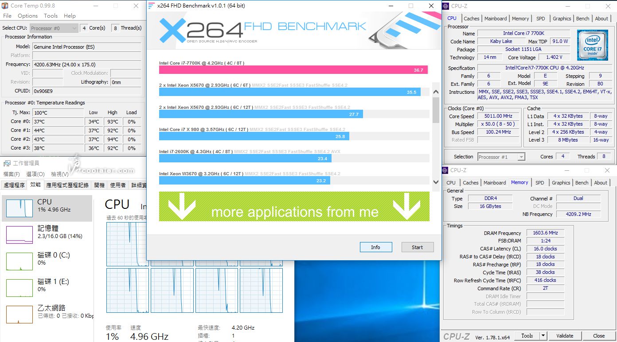The width and height of the screenshot is (617, 342).
Task: Click scrollbar up arrow in benchmark results
Action: tap(435, 92)
